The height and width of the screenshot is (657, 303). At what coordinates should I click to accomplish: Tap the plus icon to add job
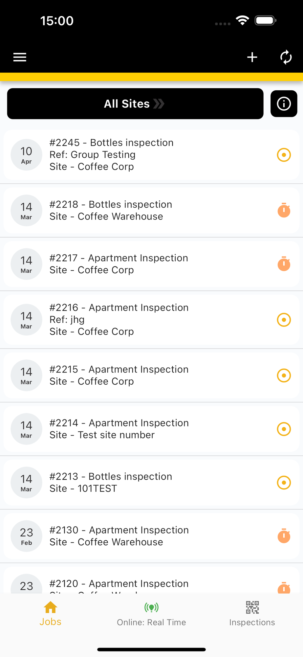point(252,57)
